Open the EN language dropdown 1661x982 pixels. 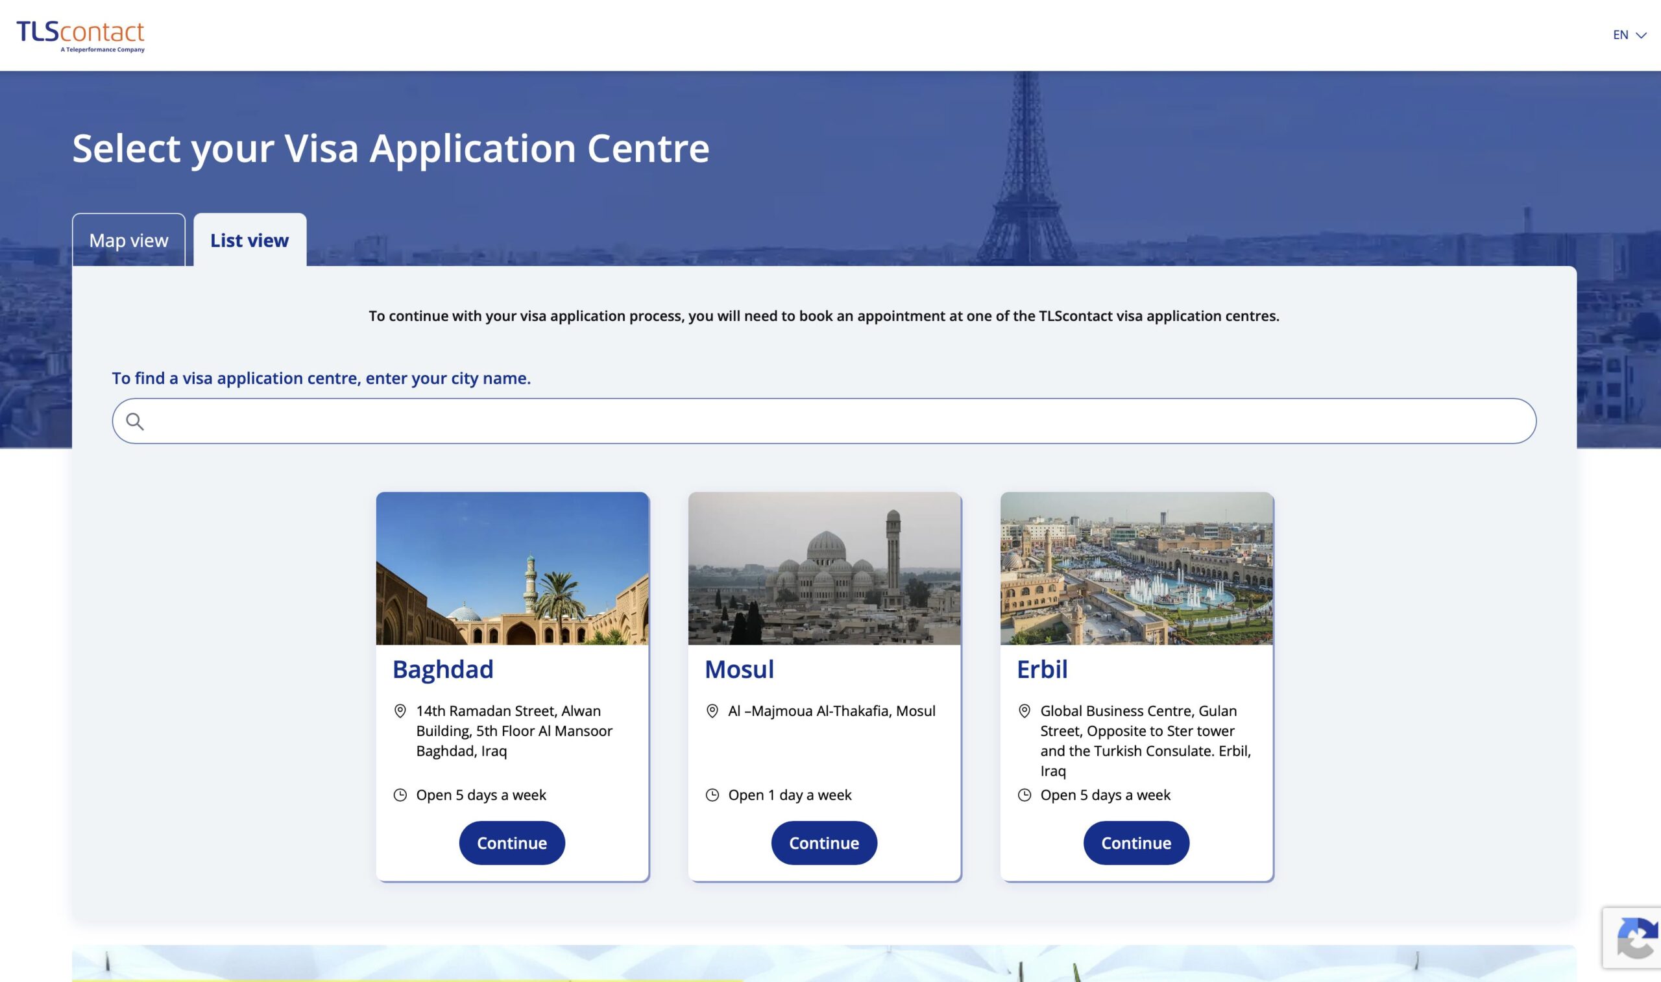click(1629, 35)
